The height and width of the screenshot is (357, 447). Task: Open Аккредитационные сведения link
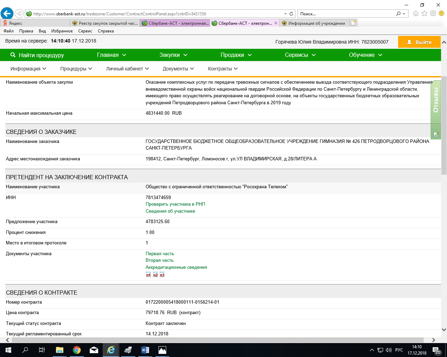point(176,267)
